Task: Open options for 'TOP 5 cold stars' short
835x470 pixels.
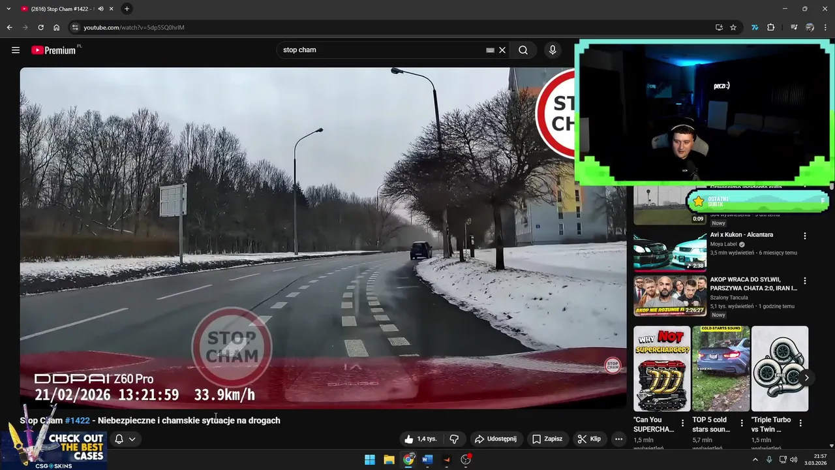Action: coord(742,423)
